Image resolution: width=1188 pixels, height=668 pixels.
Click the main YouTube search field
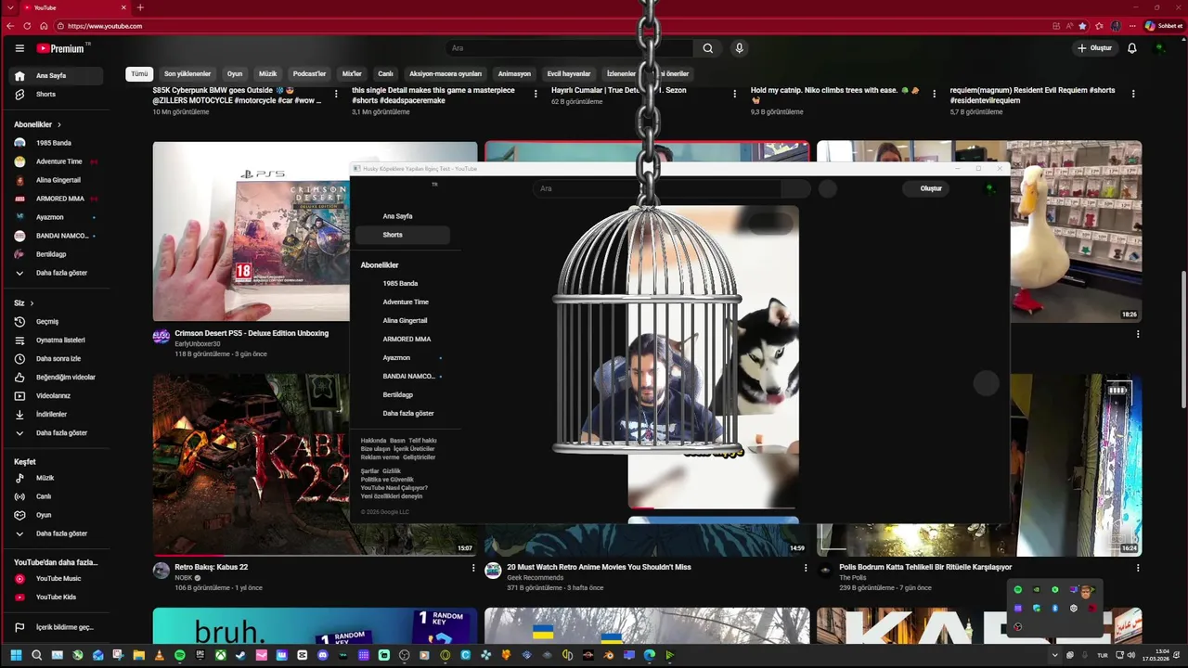pyautogui.click(x=568, y=48)
